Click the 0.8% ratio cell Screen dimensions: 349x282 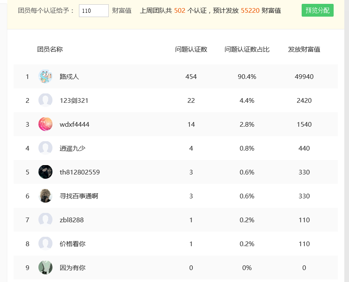247,148
